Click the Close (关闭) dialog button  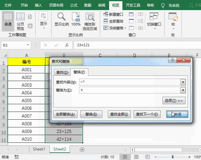click(177, 114)
